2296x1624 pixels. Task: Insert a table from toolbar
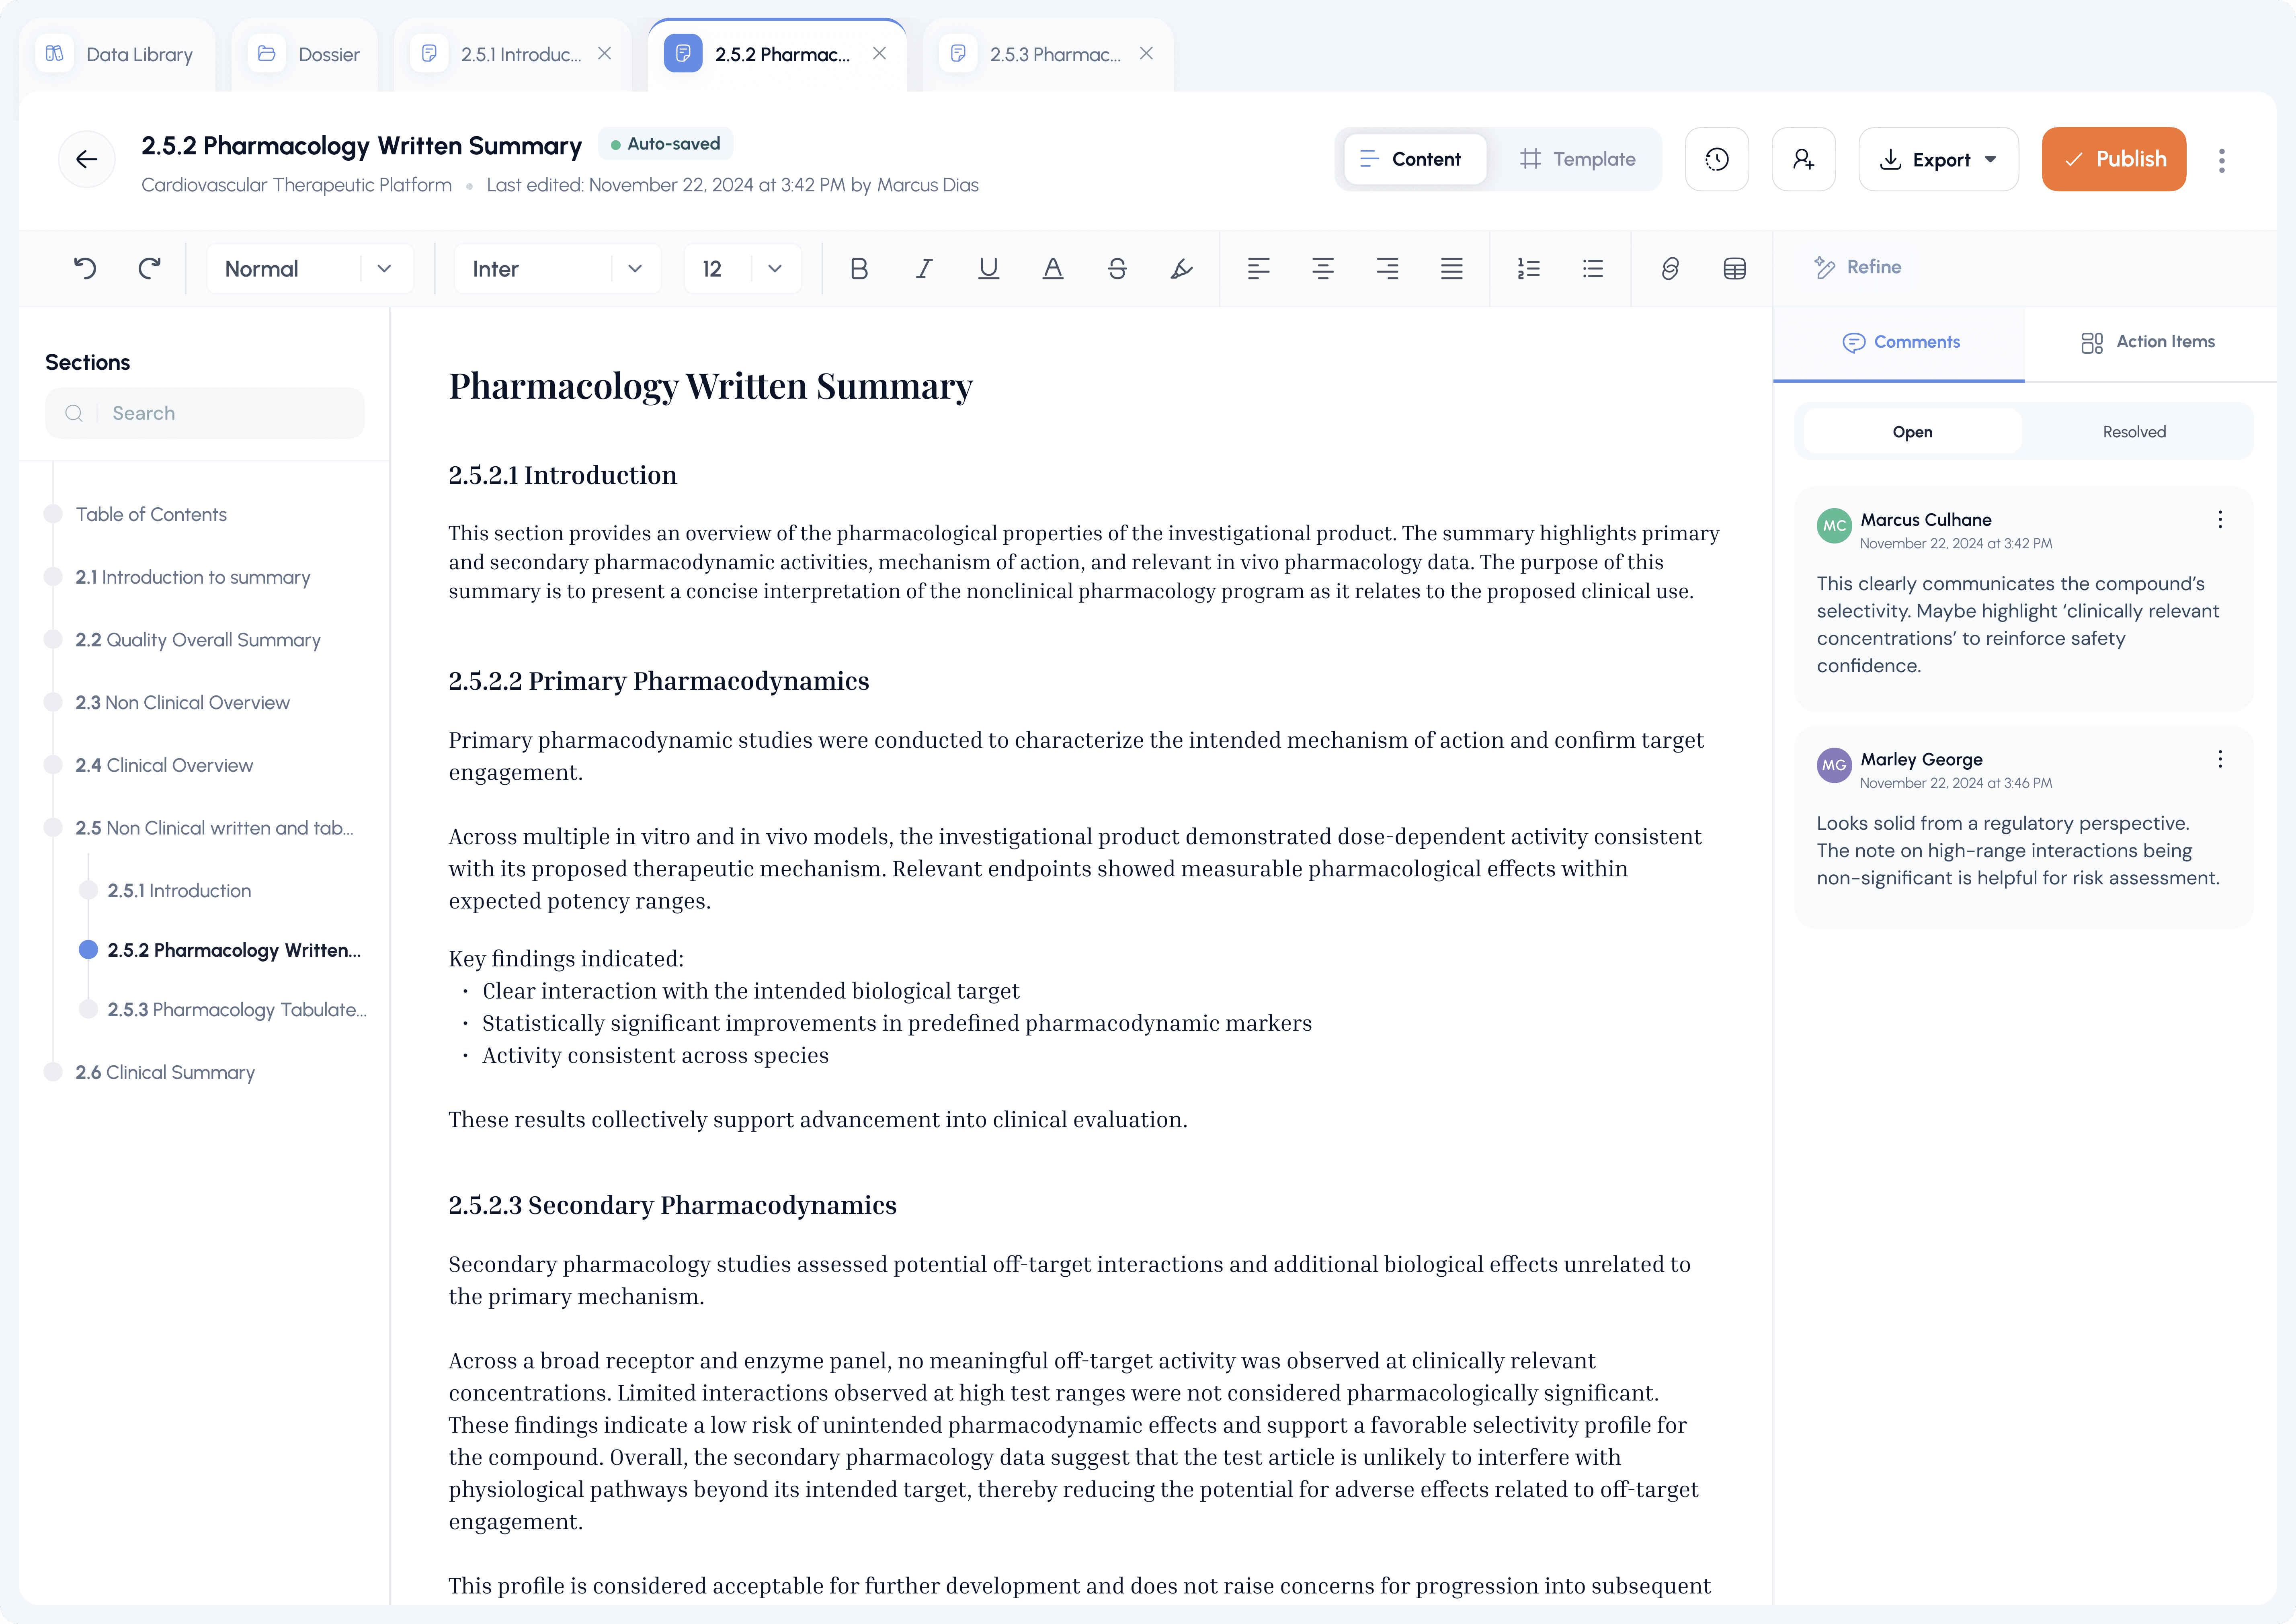pyautogui.click(x=1734, y=268)
